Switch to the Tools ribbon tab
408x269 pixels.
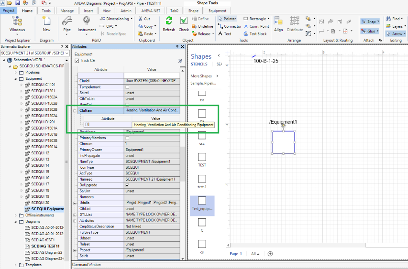click(46, 11)
